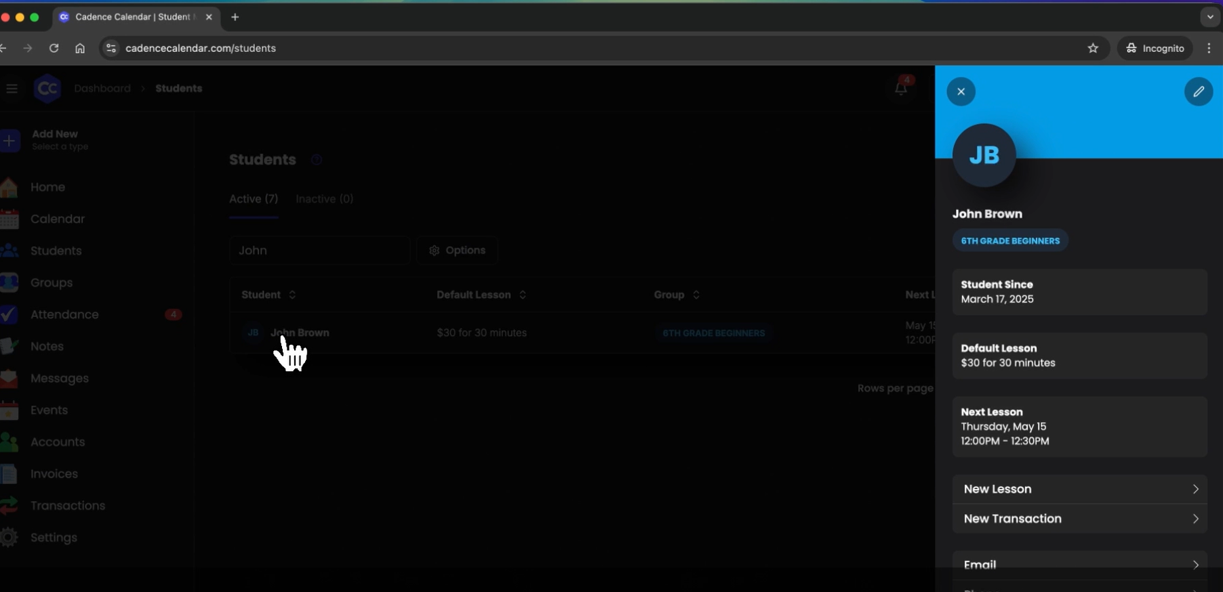Open the Chrome three-dot menu

[1209, 48]
